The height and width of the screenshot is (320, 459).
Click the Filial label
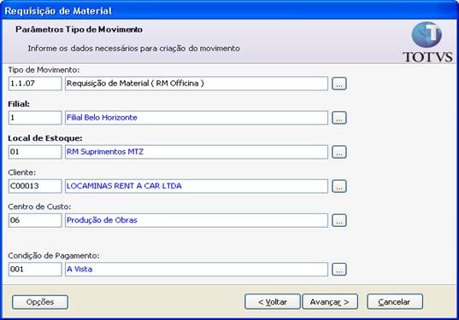[19, 104]
